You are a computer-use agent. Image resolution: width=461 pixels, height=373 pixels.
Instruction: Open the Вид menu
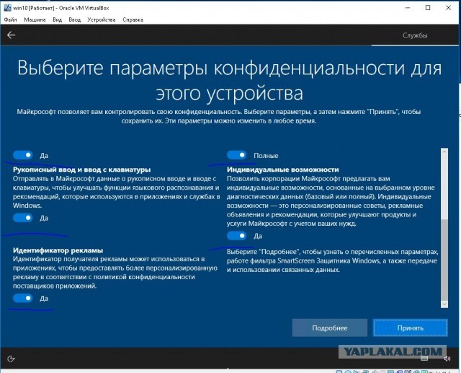[58, 19]
